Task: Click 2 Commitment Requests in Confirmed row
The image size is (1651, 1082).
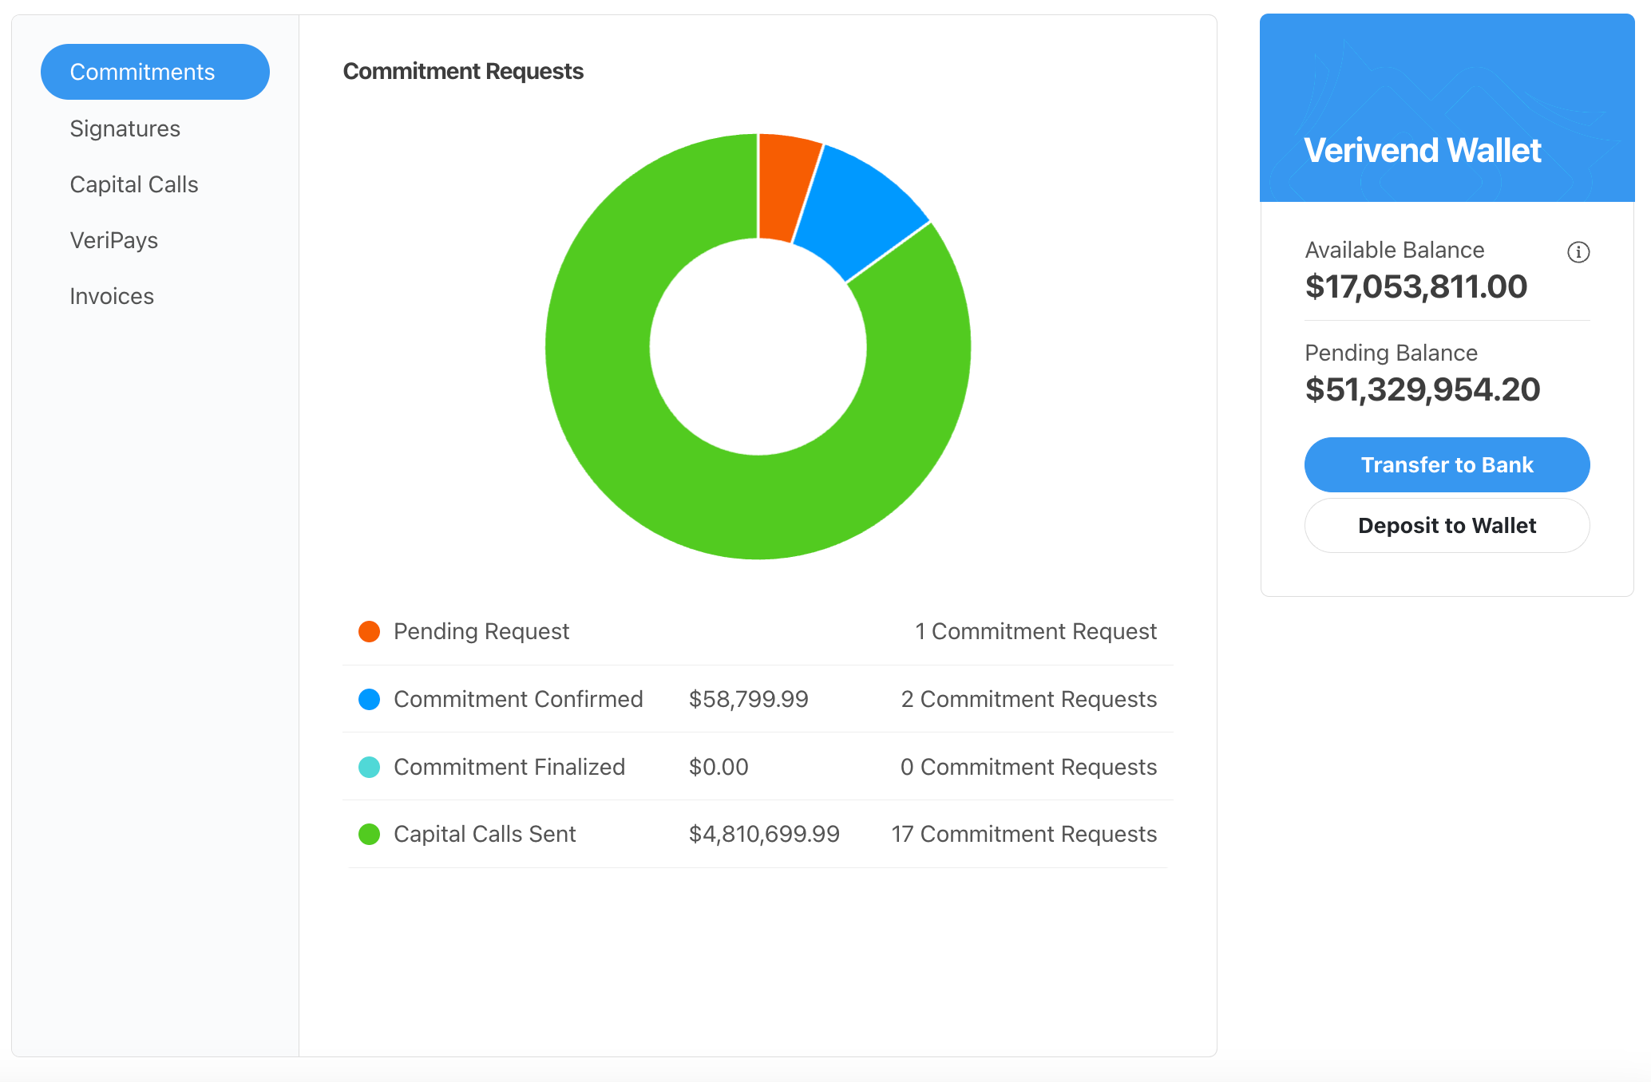Action: coord(1028,700)
